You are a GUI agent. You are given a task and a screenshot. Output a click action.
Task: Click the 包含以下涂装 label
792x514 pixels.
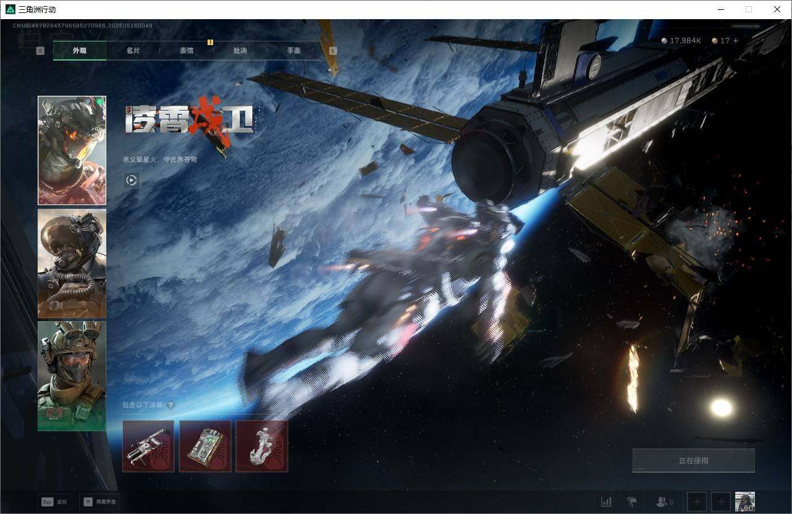click(x=143, y=405)
